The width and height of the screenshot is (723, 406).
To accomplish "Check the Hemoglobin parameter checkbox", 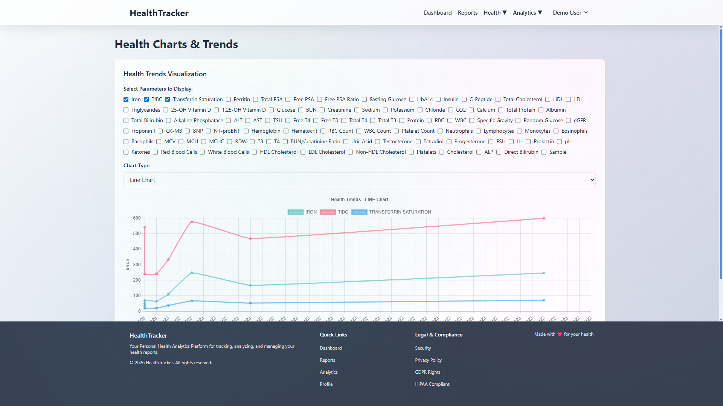I will tap(246, 131).
